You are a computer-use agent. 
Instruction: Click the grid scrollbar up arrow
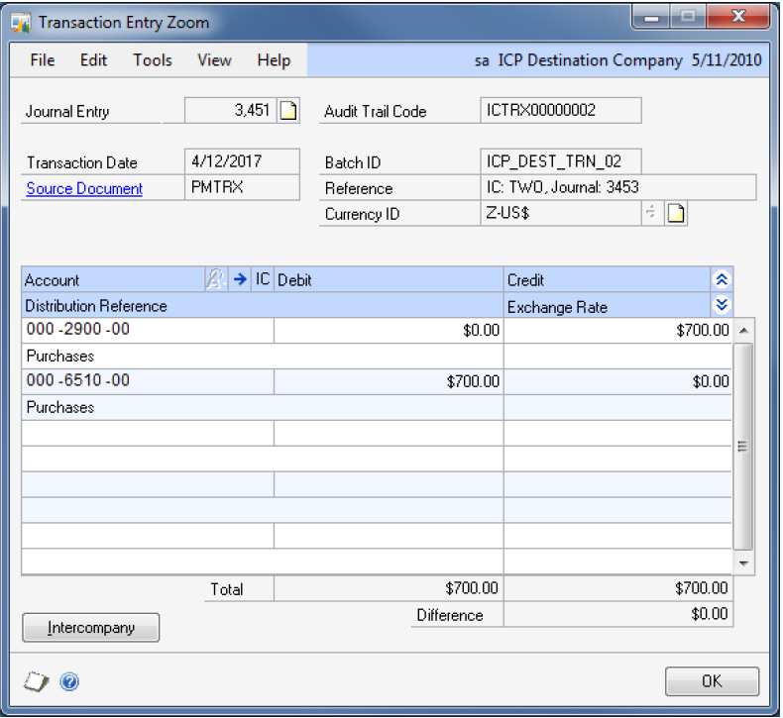(743, 330)
